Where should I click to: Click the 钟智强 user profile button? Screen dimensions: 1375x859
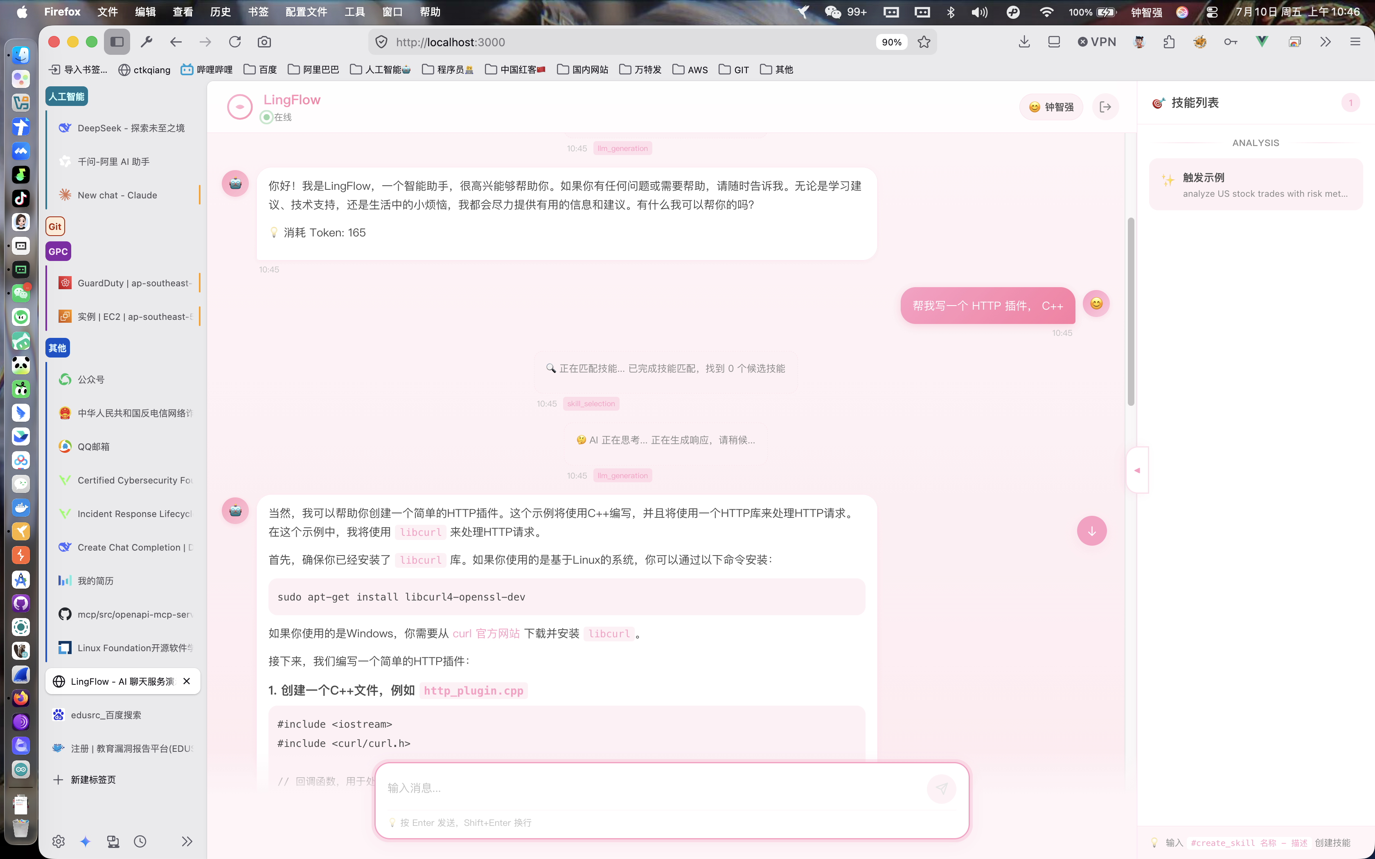pyautogui.click(x=1051, y=107)
